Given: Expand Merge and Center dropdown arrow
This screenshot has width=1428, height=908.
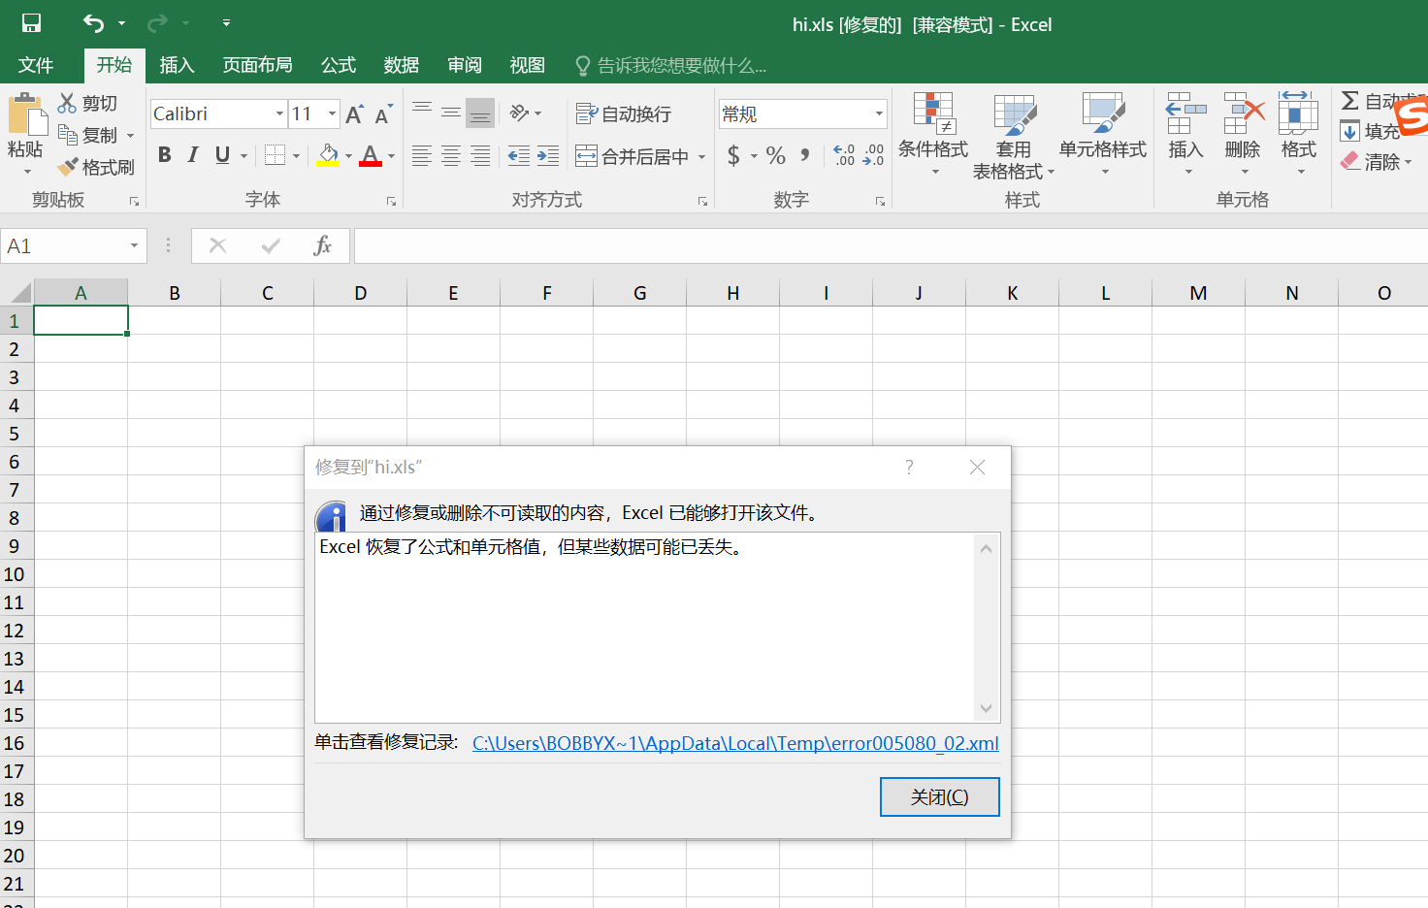Looking at the screenshot, I should point(701,156).
